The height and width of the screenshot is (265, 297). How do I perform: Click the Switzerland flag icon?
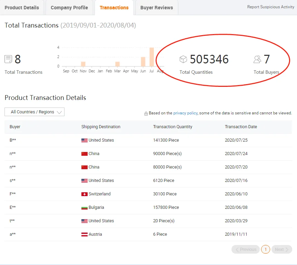[x=84, y=194]
